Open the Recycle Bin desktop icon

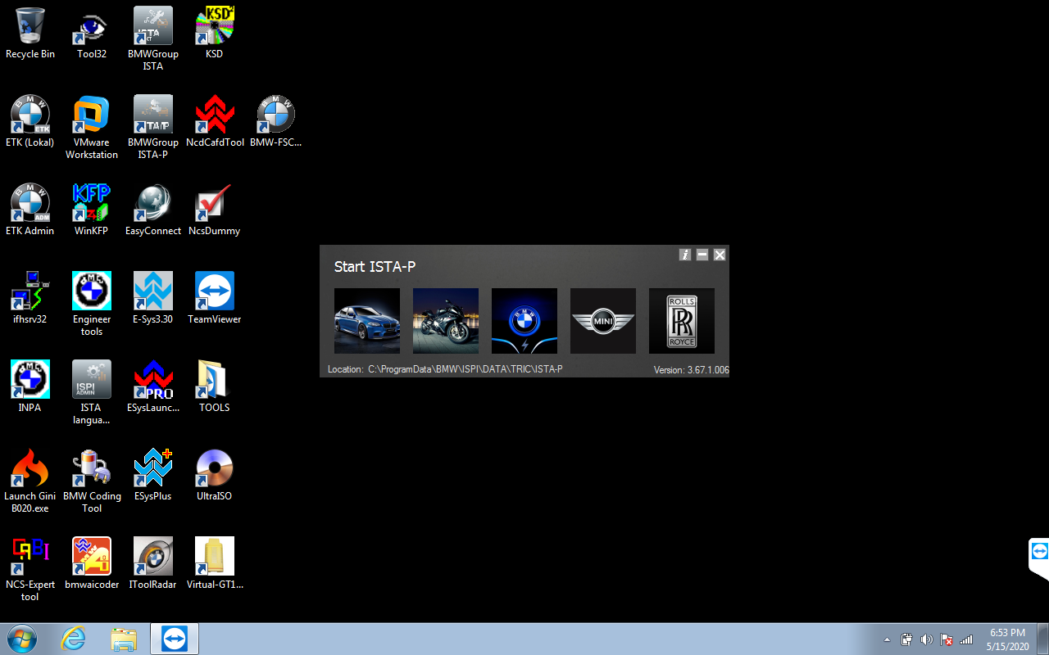(30, 33)
